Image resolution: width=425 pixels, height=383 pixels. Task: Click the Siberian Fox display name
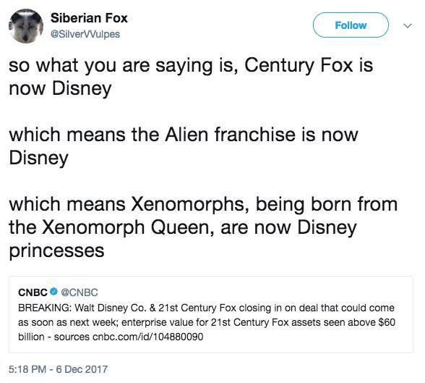89,18
